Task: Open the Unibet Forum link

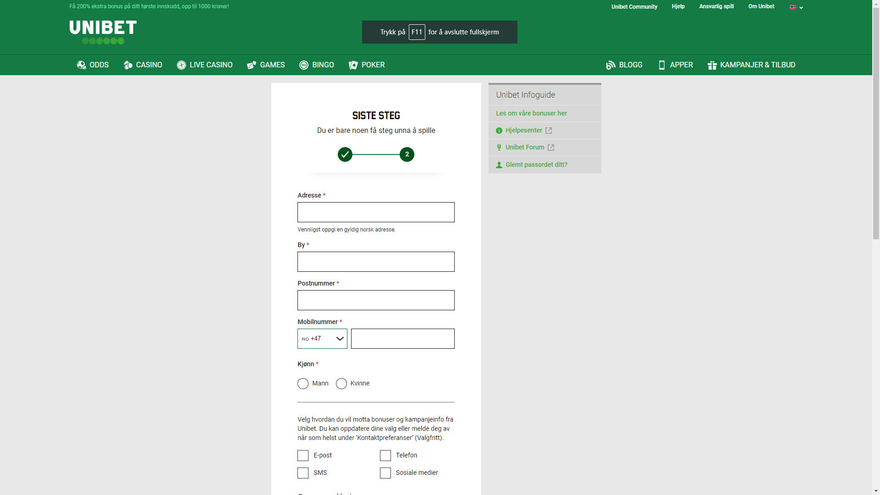Action: click(525, 147)
